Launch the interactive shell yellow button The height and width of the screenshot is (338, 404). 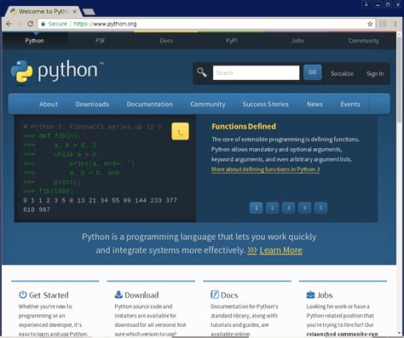(x=180, y=131)
